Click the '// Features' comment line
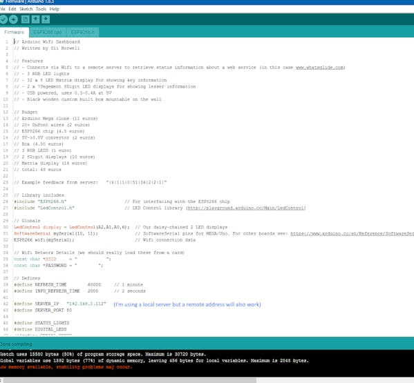Screen dimensions: 414x383 (28, 61)
